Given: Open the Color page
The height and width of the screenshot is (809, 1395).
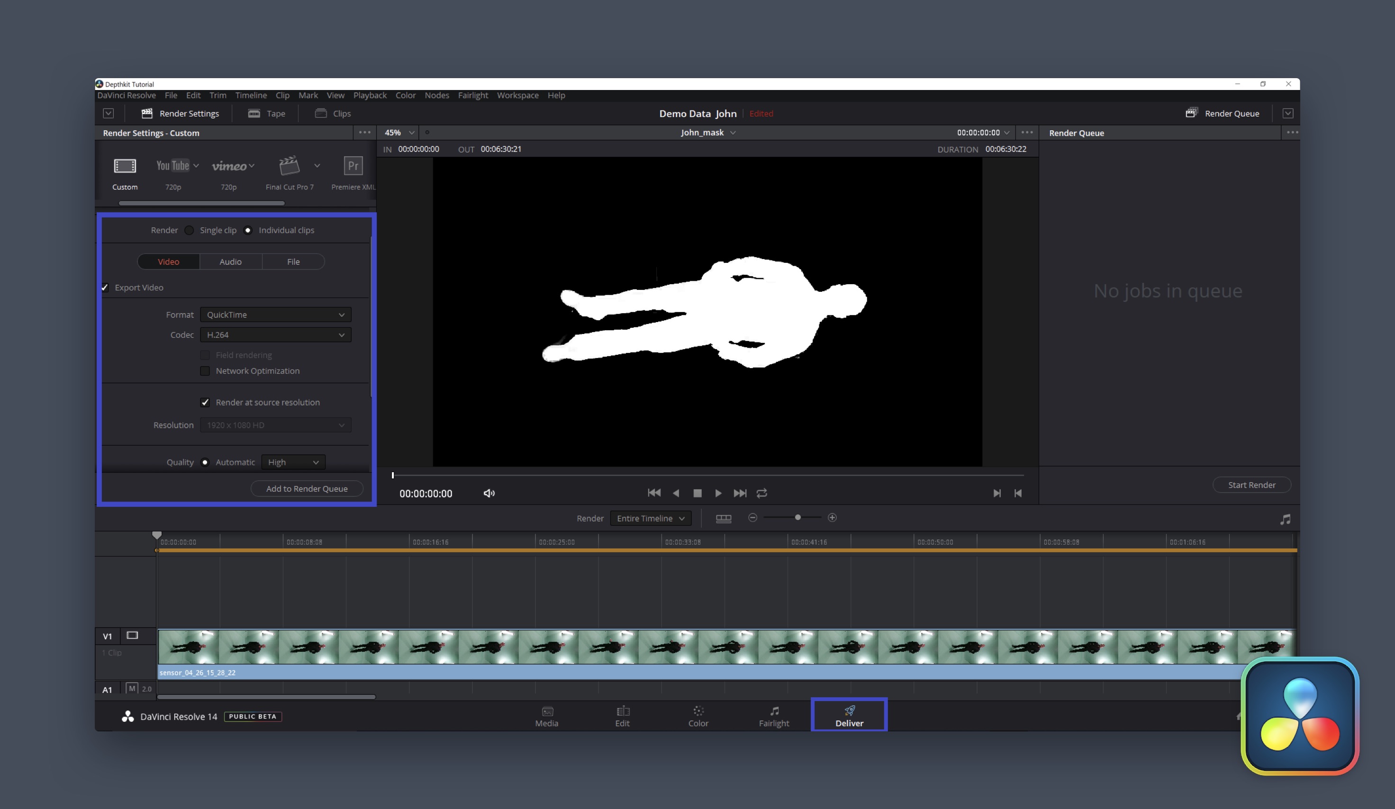Looking at the screenshot, I should tap(697, 716).
